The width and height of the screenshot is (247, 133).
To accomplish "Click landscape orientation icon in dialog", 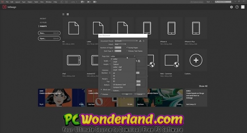I will (x=139, y=61).
